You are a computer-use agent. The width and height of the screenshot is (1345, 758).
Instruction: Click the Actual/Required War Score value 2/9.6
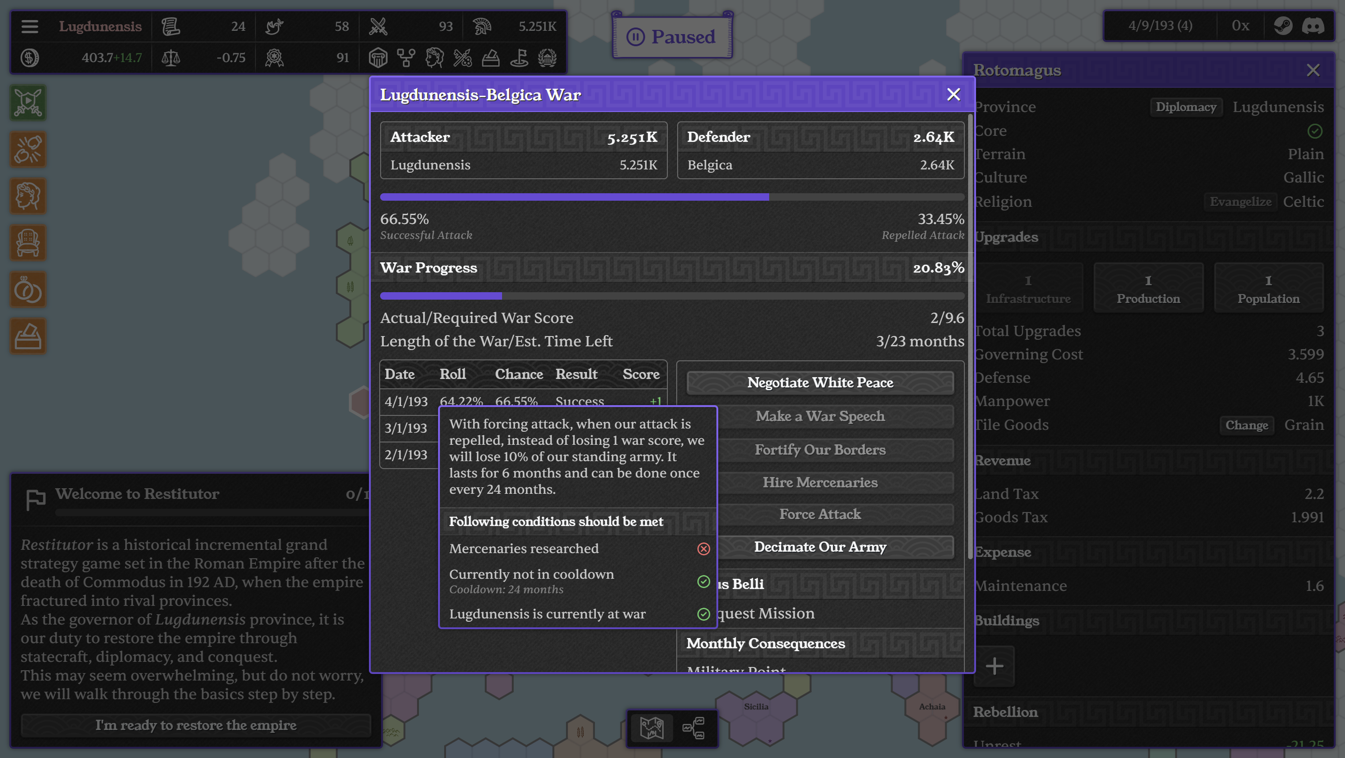point(947,318)
